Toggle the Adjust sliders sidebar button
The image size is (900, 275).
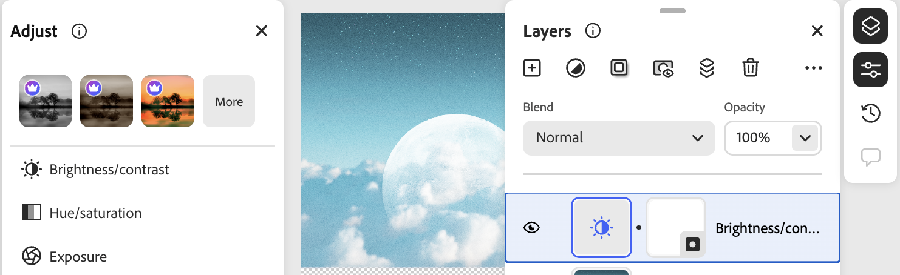871,70
